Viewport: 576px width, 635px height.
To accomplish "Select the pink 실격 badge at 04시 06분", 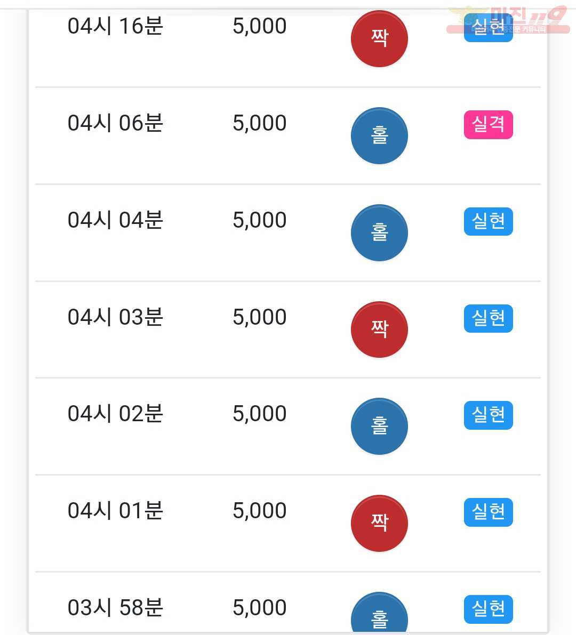I will 489,124.
